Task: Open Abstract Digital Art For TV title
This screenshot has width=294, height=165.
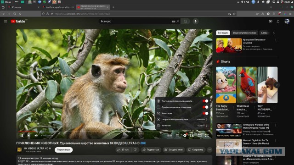Action: [x=255, y=142]
